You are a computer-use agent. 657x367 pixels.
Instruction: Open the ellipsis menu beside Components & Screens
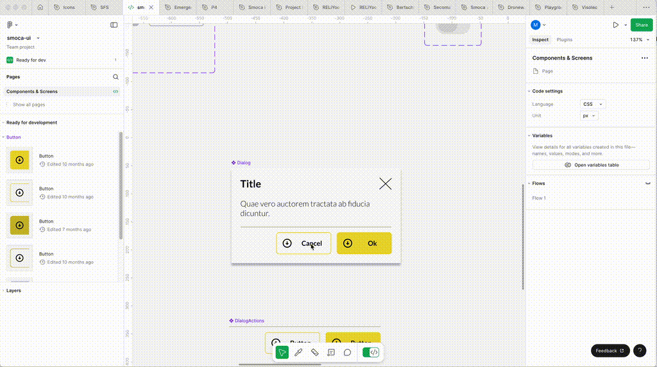(644, 58)
